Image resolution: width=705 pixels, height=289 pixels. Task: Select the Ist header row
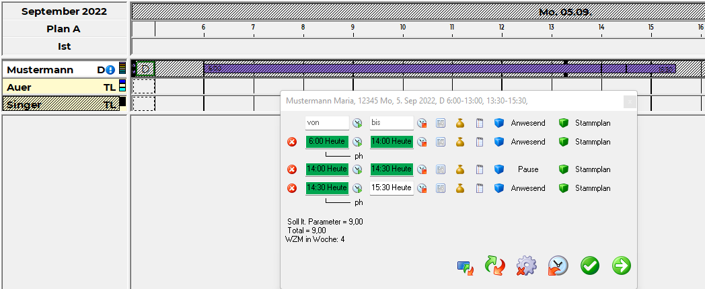64,46
